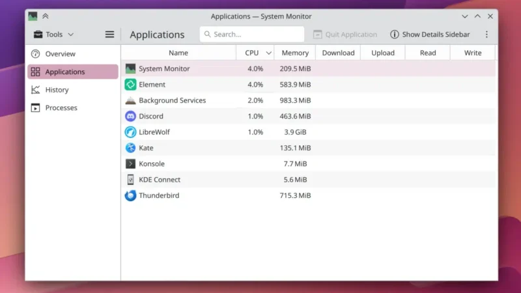Click the KDE Connect app icon

(x=130, y=180)
